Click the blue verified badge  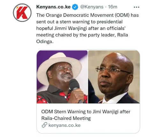(x=75, y=7)
